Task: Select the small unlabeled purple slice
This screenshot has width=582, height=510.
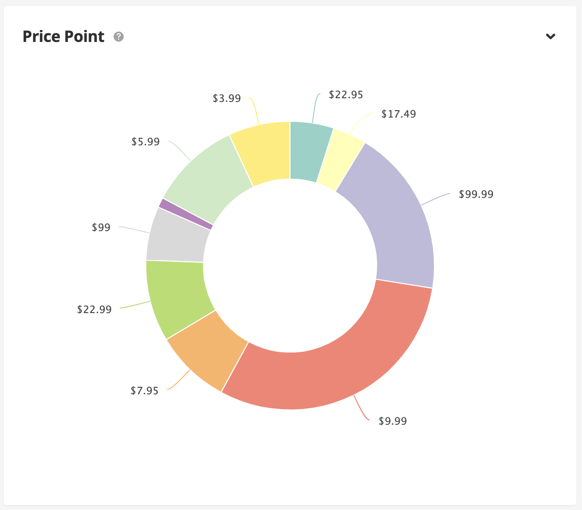Action: coord(185,214)
